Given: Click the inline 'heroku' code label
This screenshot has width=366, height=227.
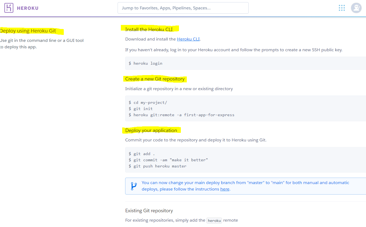Looking at the screenshot, I should click(214, 221).
